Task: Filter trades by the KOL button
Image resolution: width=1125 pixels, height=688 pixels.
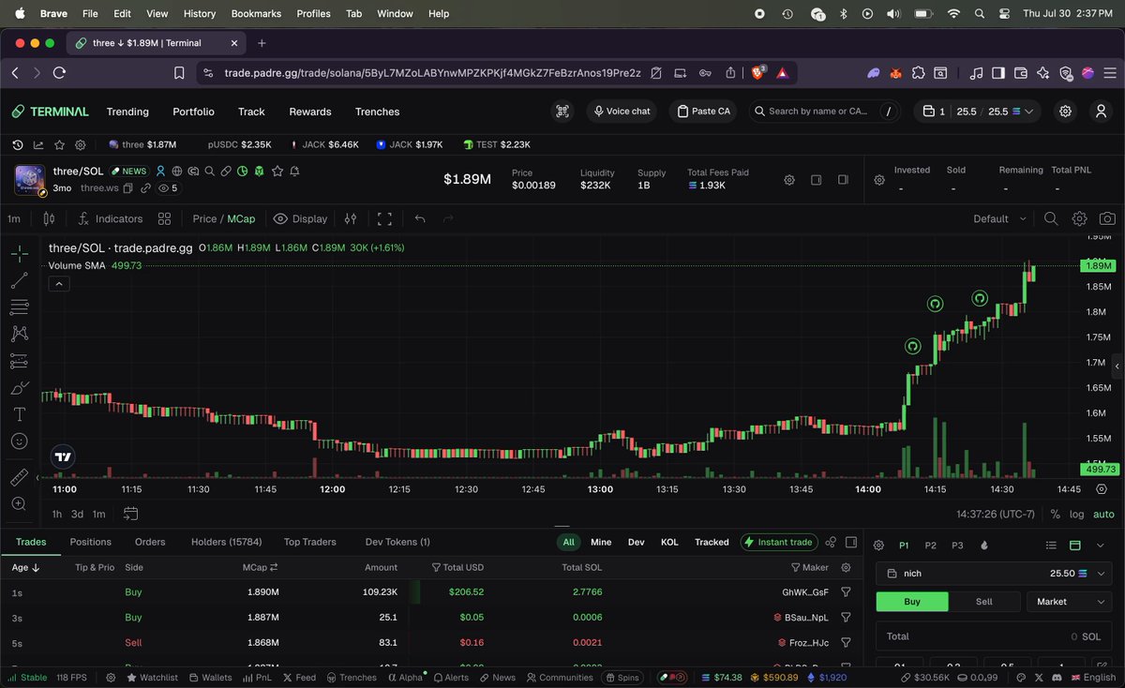Action: pyautogui.click(x=669, y=542)
